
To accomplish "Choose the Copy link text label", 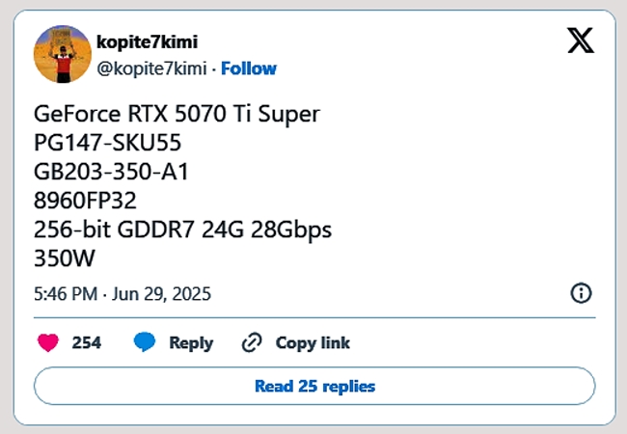I will click(x=313, y=343).
